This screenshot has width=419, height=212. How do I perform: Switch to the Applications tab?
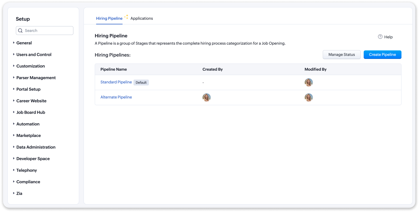click(142, 18)
